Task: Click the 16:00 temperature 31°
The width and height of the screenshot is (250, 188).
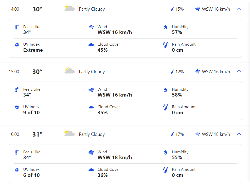Action: point(37,134)
